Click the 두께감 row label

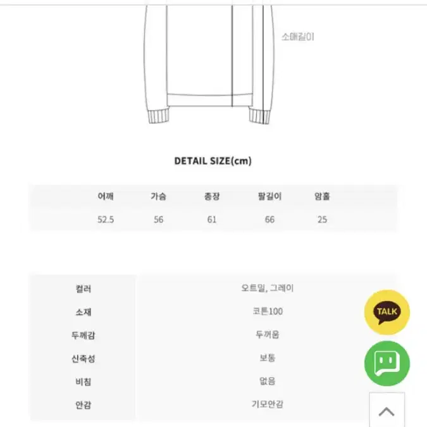(x=84, y=335)
